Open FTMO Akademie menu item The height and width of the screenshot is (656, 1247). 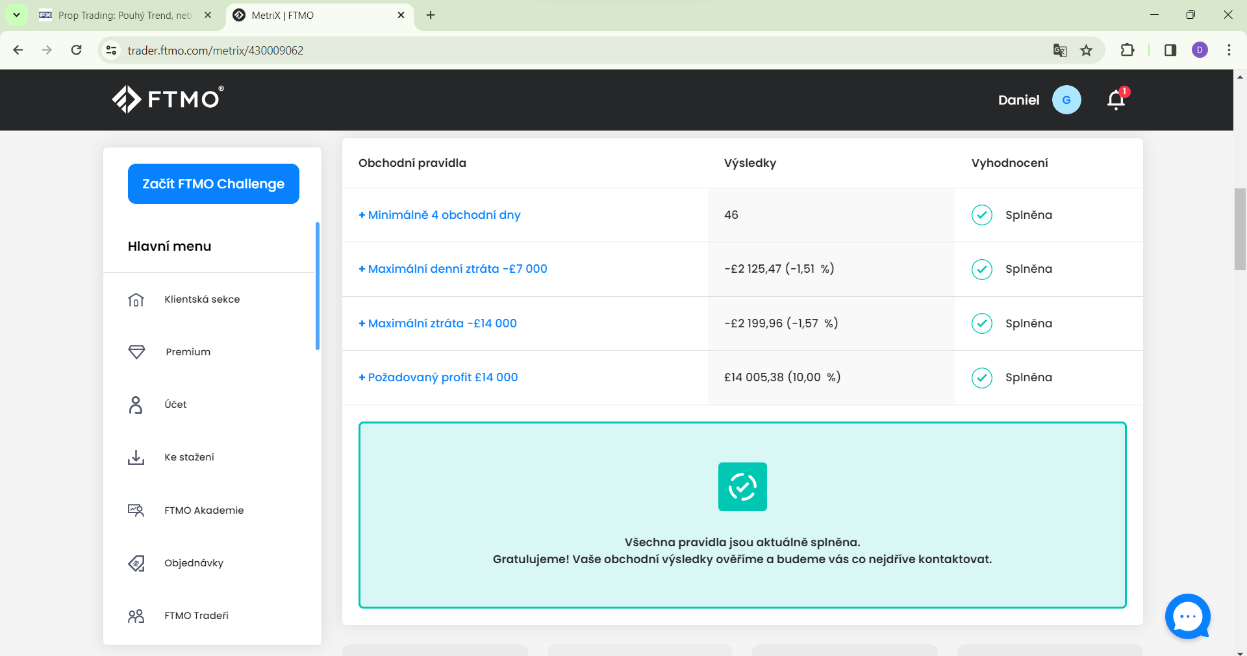pos(204,511)
